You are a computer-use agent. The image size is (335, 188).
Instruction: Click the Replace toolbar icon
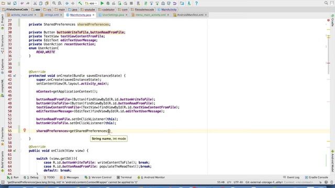coord(60,3)
